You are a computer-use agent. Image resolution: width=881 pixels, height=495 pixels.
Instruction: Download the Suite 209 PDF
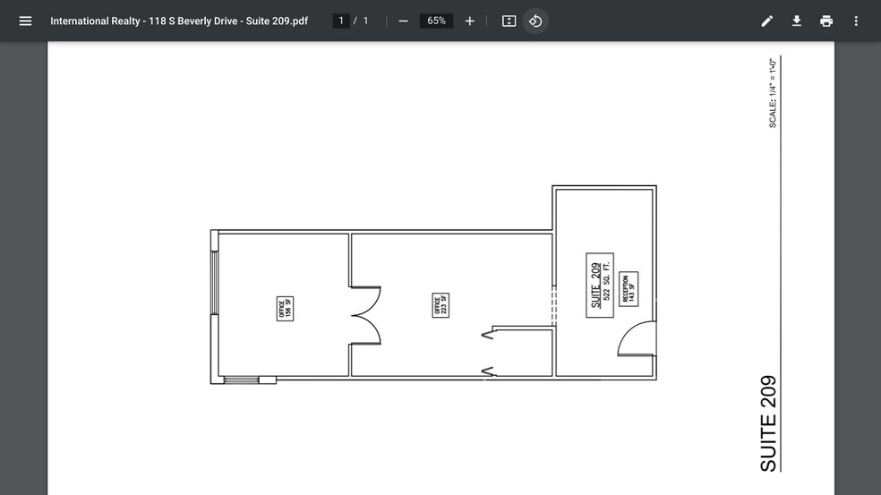[797, 21]
